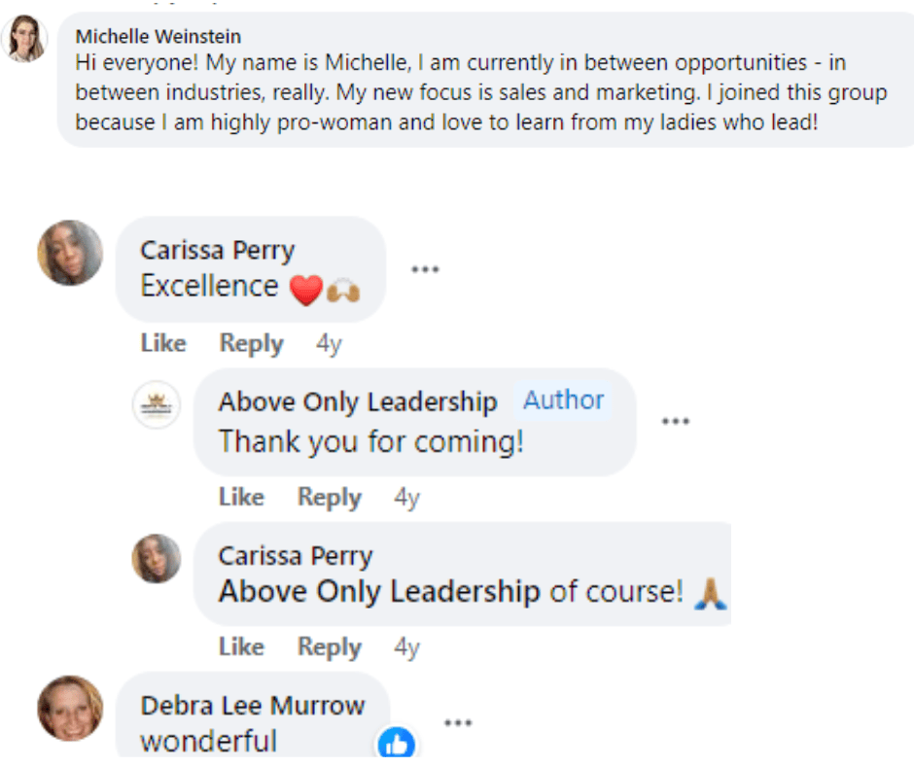The width and height of the screenshot is (914, 766).
Task: Click Carissa Perry's avatar on her reply
Action: (157, 558)
